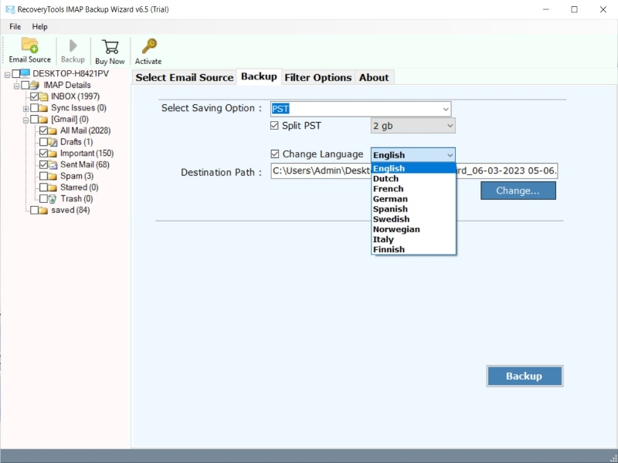Click the Email Source toolbar icon
Image resolution: width=618 pixels, height=463 pixels.
29,46
